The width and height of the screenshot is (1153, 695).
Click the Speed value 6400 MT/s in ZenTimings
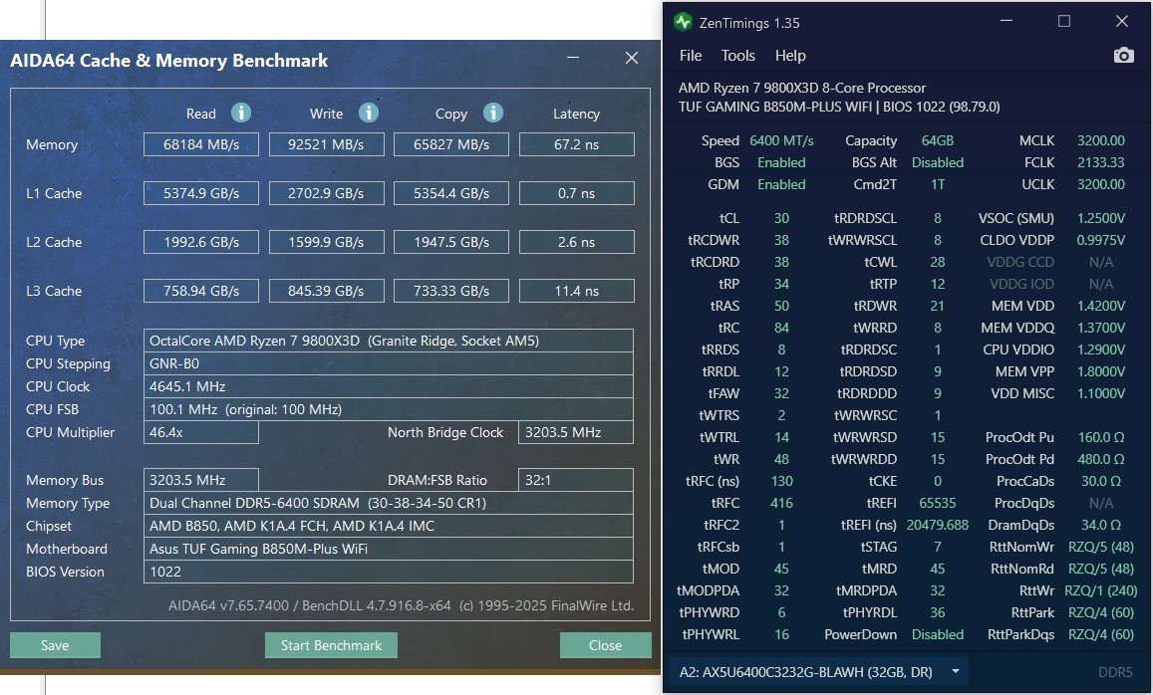click(x=781, y=140)
